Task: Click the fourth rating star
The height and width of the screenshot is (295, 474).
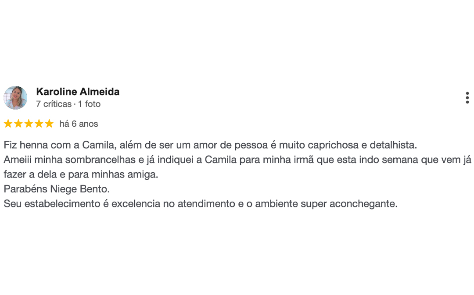Action: pyautogui.click(x=39, y=124)
